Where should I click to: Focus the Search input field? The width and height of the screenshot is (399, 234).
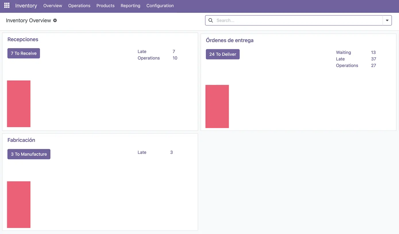[x=299, y=20]
